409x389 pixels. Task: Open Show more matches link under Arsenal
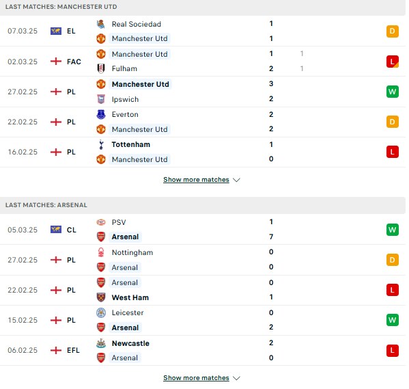point(196,378)
